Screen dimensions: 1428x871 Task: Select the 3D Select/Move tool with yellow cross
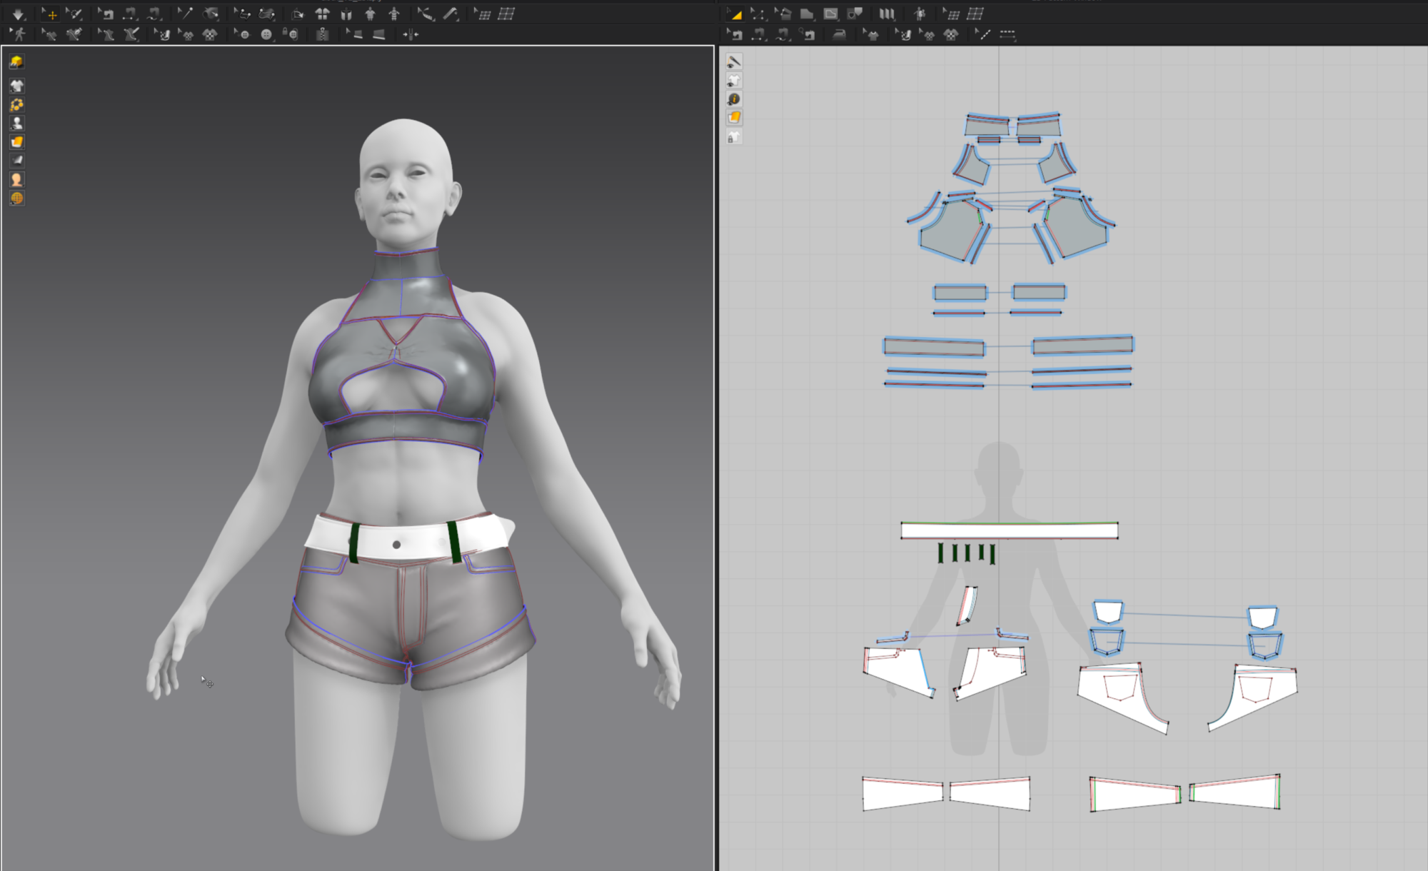tap(50, 14)
